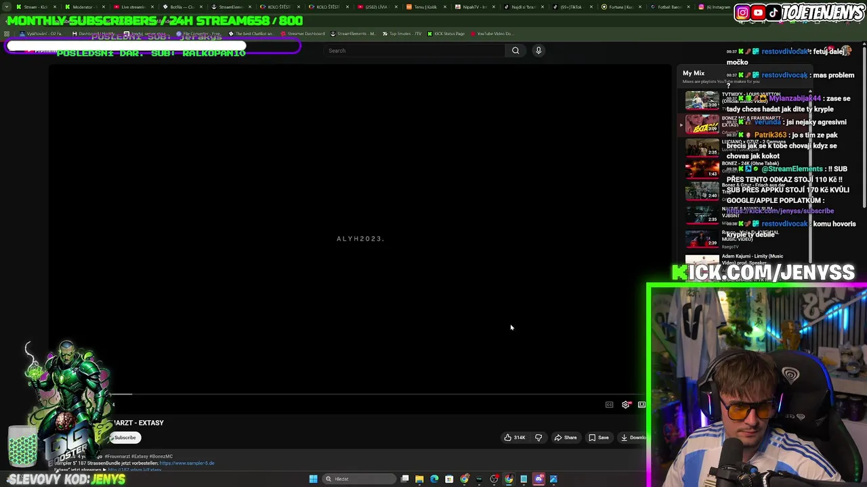
Task: Click username Mylanzabijak44 in chat
Action: point(795,99)
